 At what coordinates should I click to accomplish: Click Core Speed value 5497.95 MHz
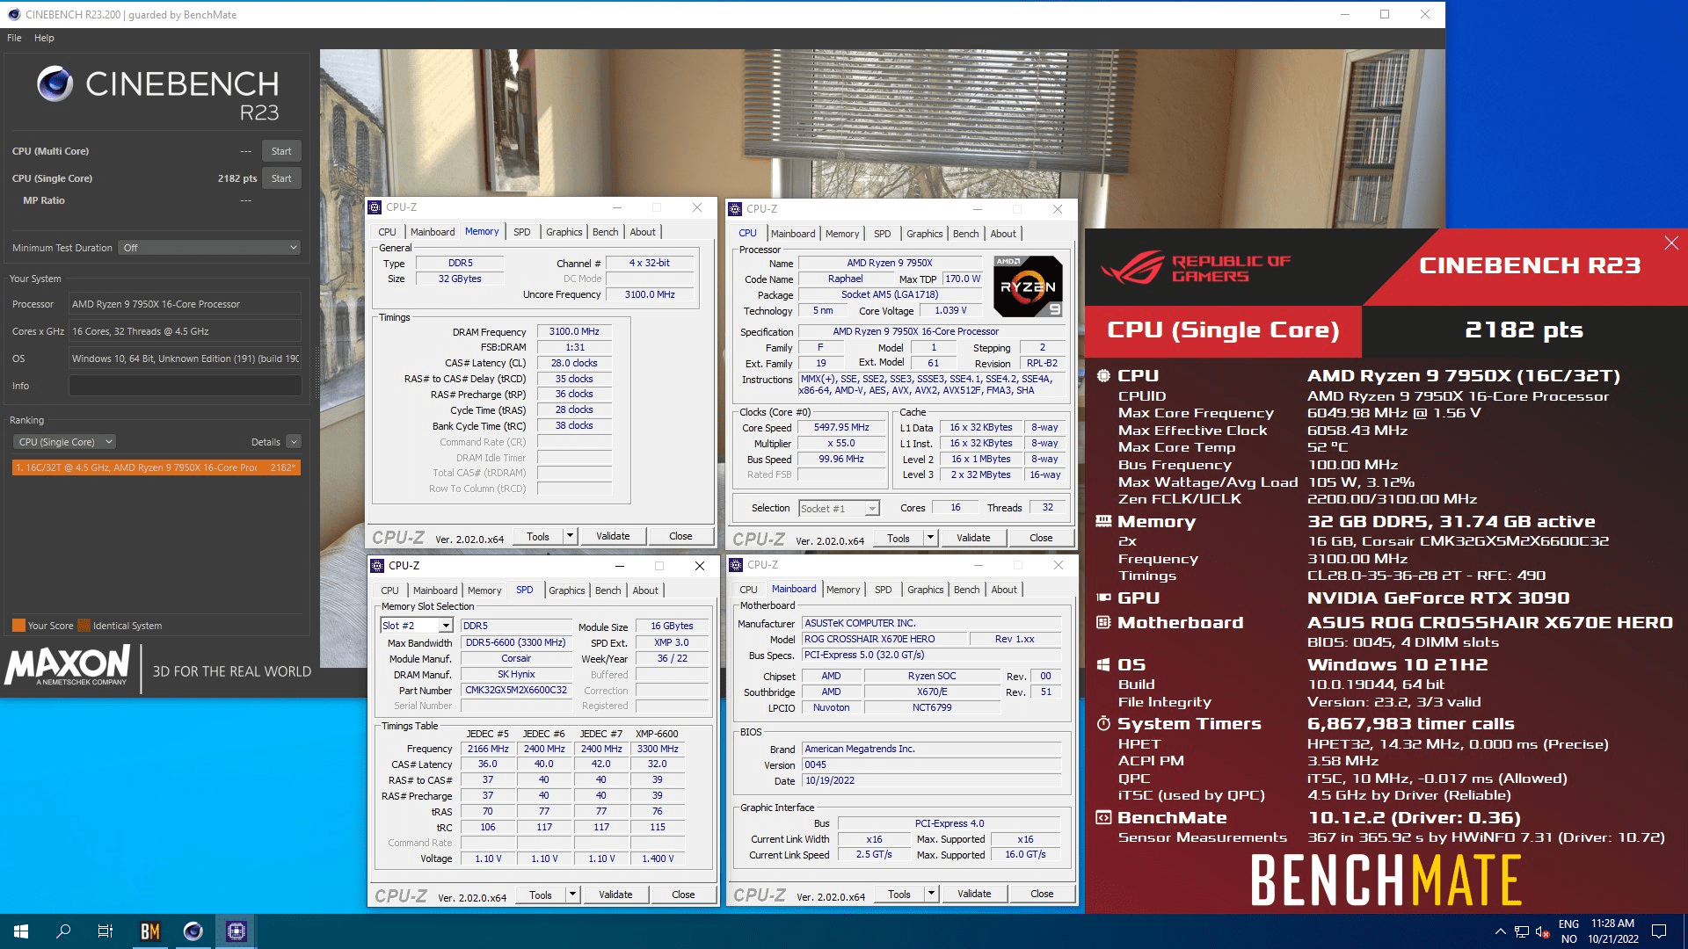click(841, 428)
